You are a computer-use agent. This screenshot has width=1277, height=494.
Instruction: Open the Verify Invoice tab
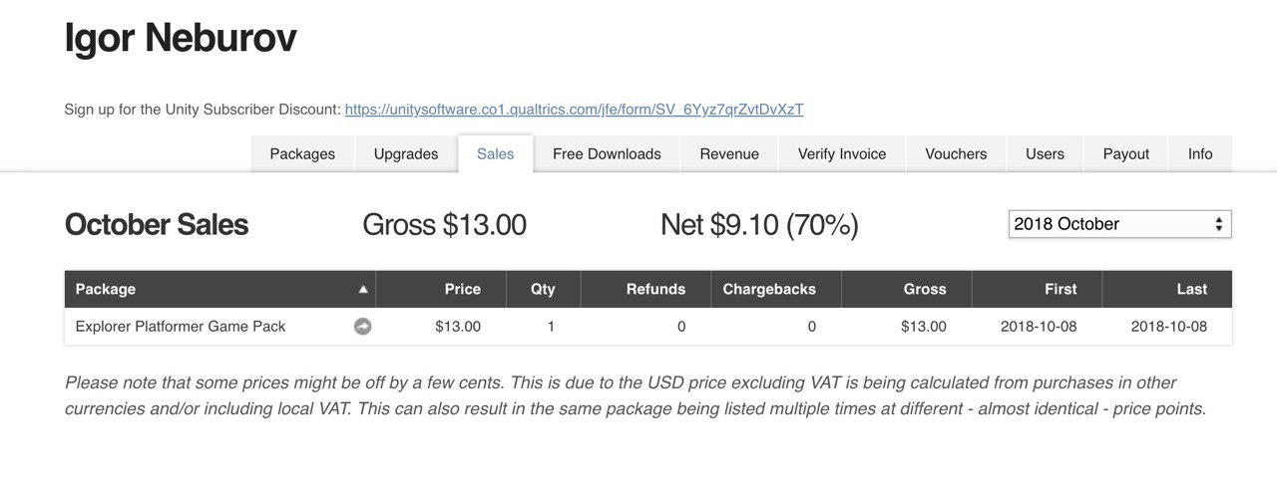coord(842,153)
